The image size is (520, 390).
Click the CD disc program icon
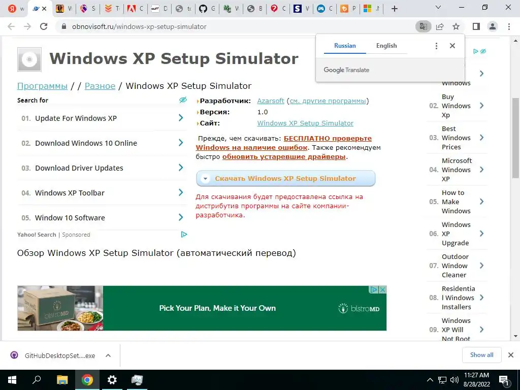[29, 59]
